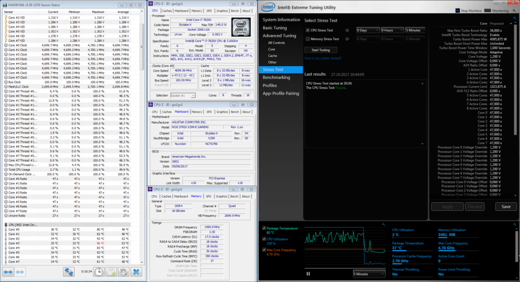Open Graphics tab in the CPU-Z Memory window
Image resolution: width=520 pixels, height=282 pixels.
[221, 197]
